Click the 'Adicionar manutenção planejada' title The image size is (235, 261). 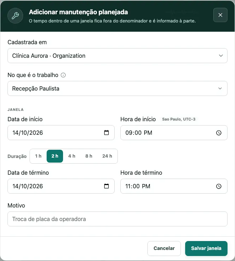(x=78, y=12)
